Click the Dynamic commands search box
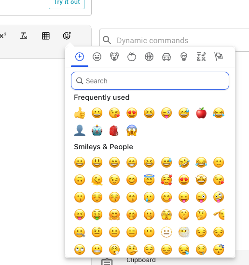The image size is (249, 265). [x=174, y=40]
